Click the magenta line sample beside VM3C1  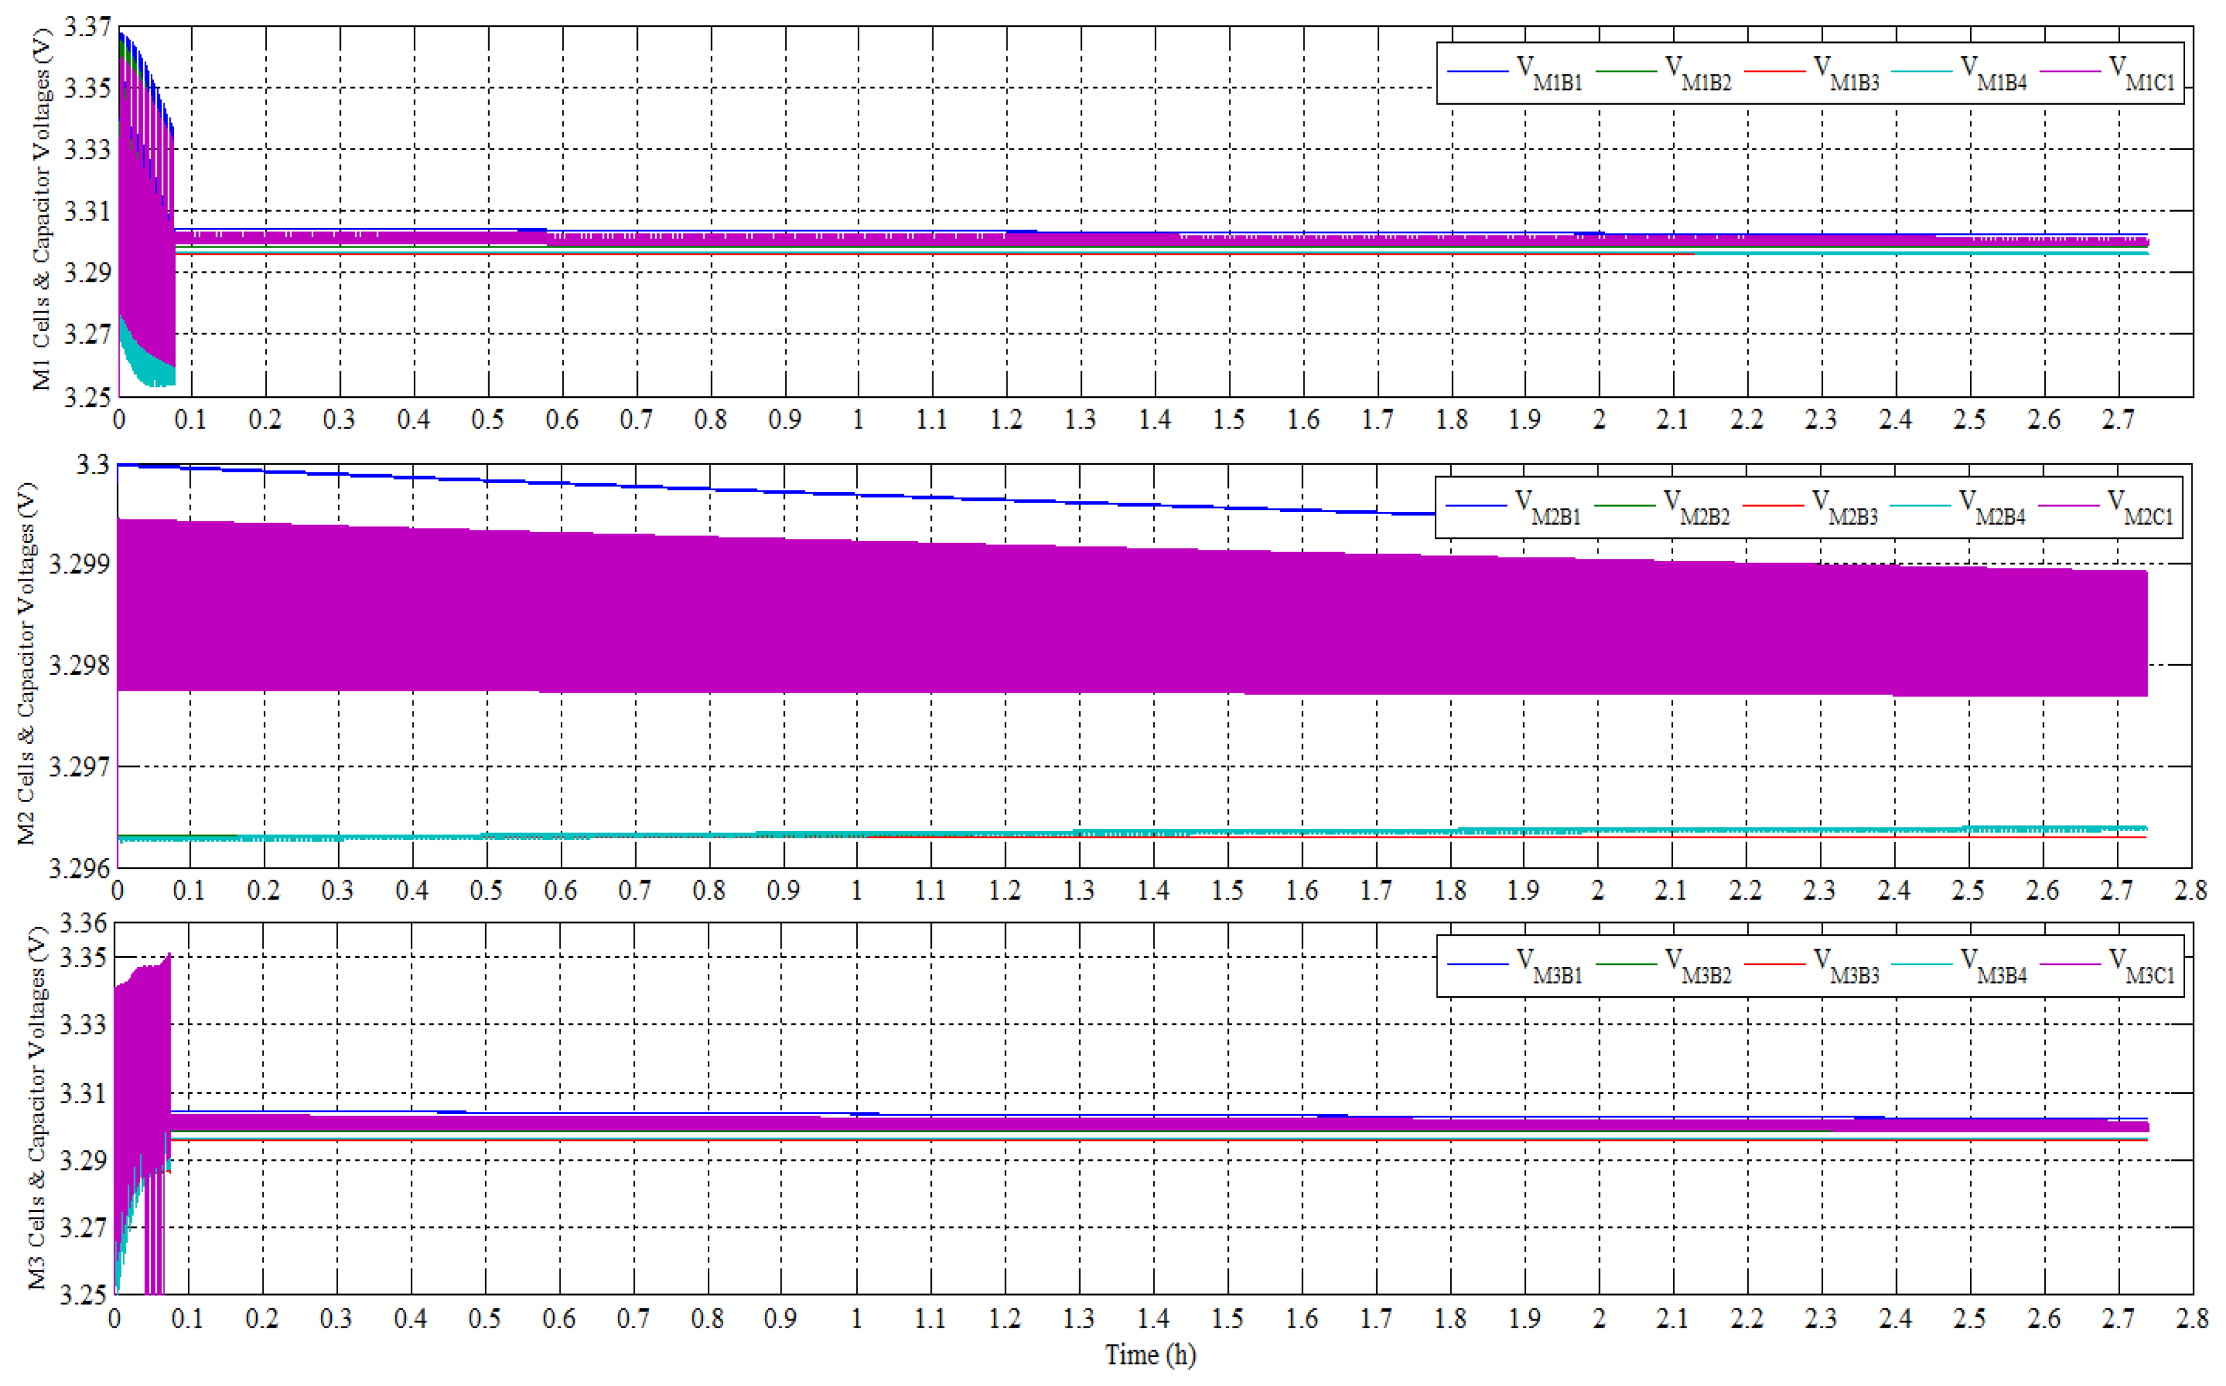point(2070,964)
